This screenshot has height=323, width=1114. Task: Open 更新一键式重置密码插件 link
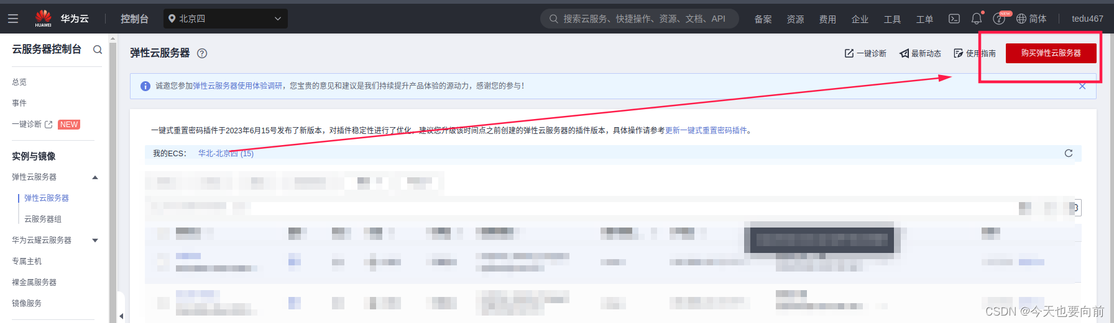706,130
